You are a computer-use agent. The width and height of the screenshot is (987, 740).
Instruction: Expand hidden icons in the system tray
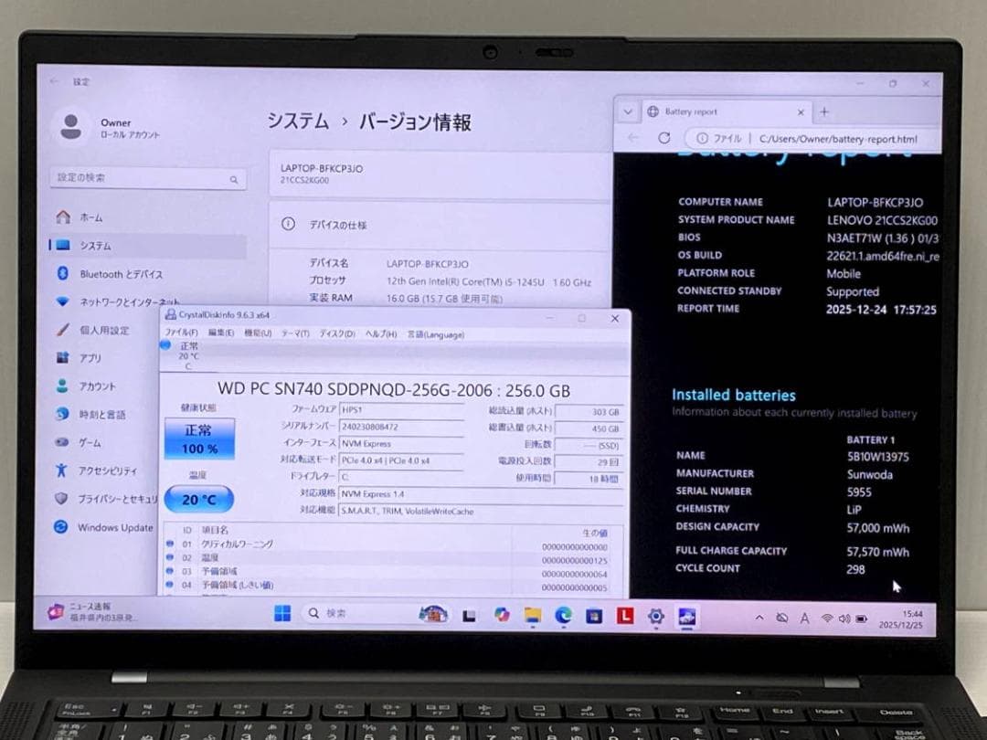click(759, 618)
